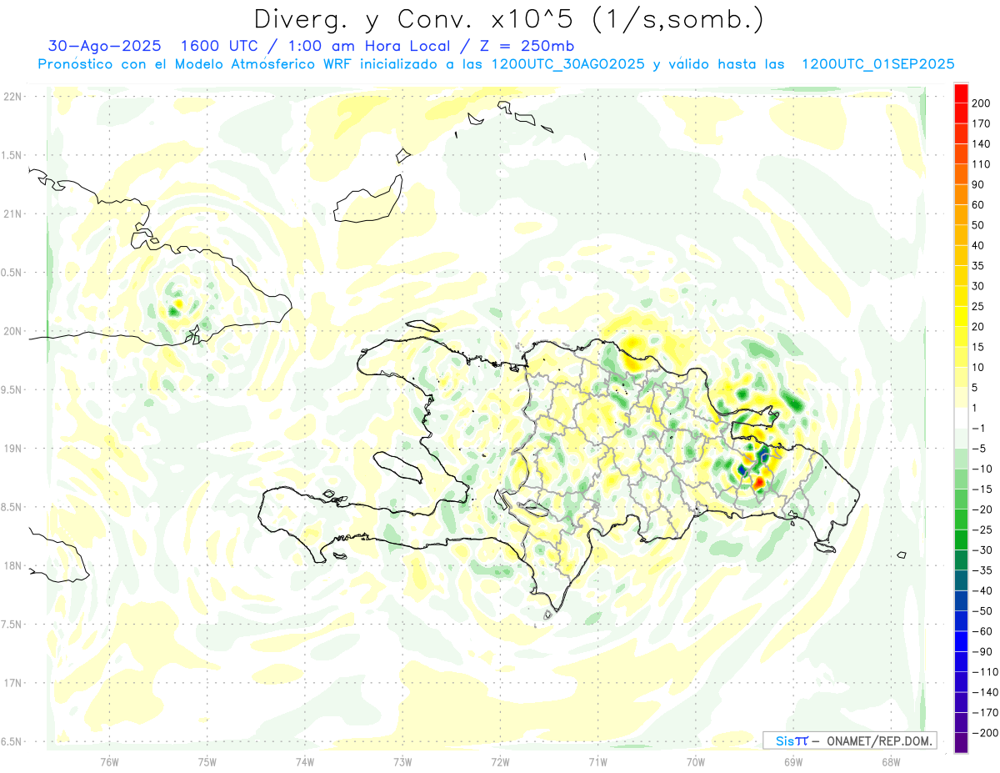Click the colorbar value '140'
1000x773 pixels.
[x=982, y=143]
